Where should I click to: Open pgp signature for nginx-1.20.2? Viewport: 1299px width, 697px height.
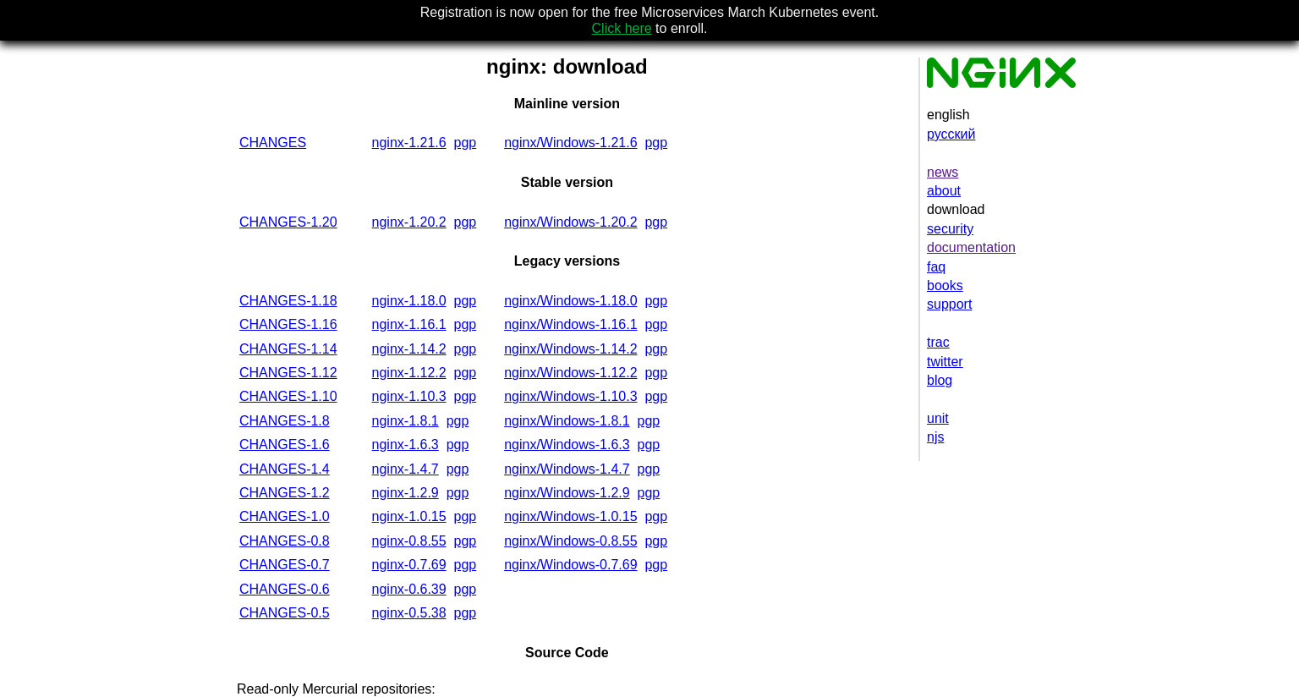pyautogui.click(x=465, y=222)
